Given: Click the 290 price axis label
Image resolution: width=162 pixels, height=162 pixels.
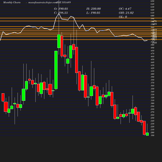Looking at the screenshot, I should point(152,106).
